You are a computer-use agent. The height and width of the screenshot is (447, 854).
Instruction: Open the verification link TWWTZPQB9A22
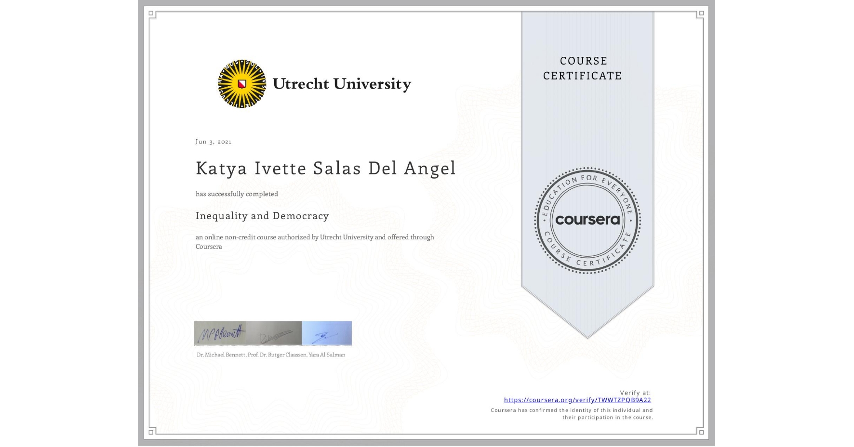(x=578, y=400)
